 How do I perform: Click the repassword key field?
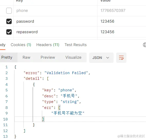[56, 32]
